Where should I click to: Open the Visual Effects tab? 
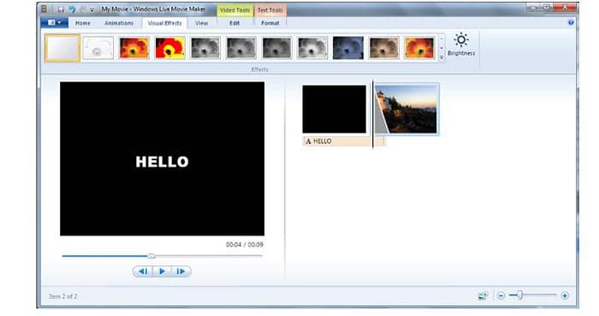[x=164, y=23]
